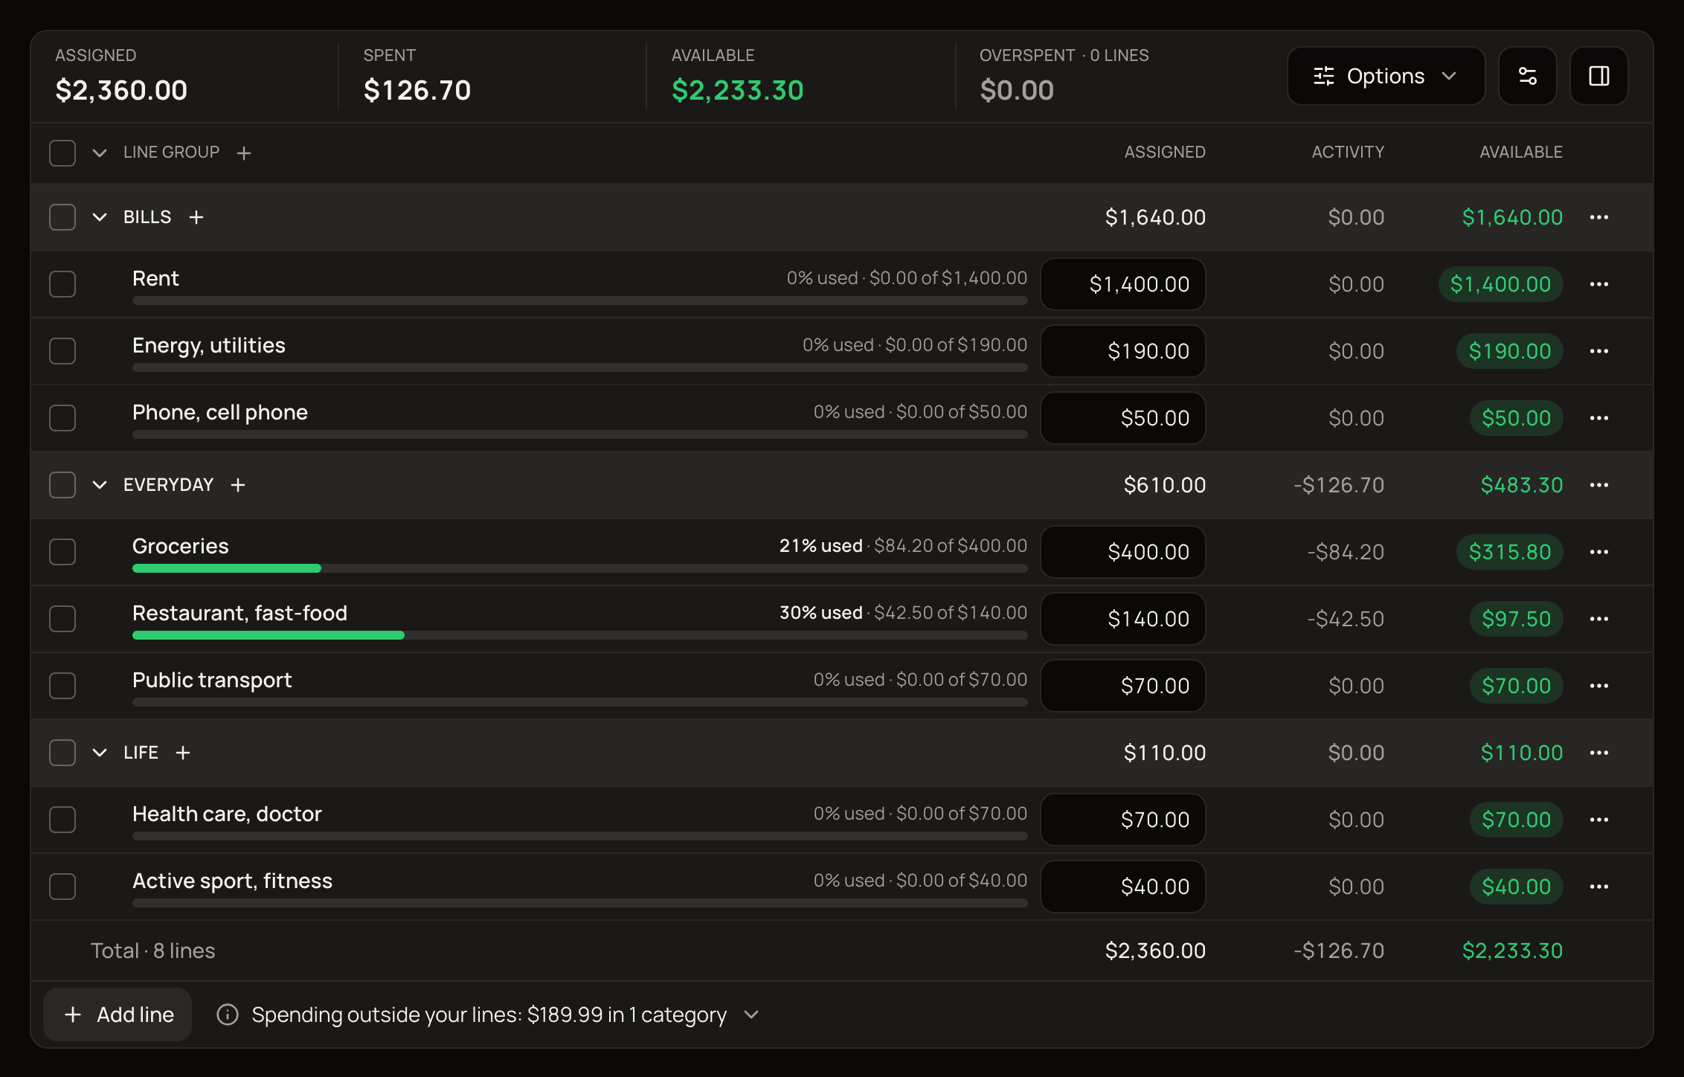Open the filter settings sliders icon
The height and width of the screenshot is (1077, 1684).
coord(1527,76)
